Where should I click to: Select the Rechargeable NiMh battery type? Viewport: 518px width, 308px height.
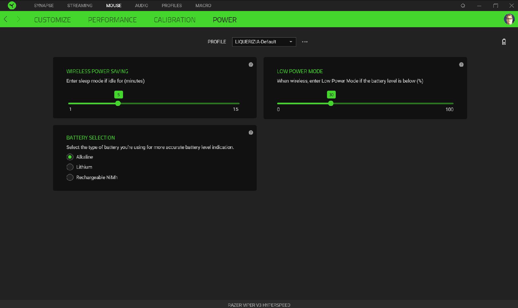70,177
